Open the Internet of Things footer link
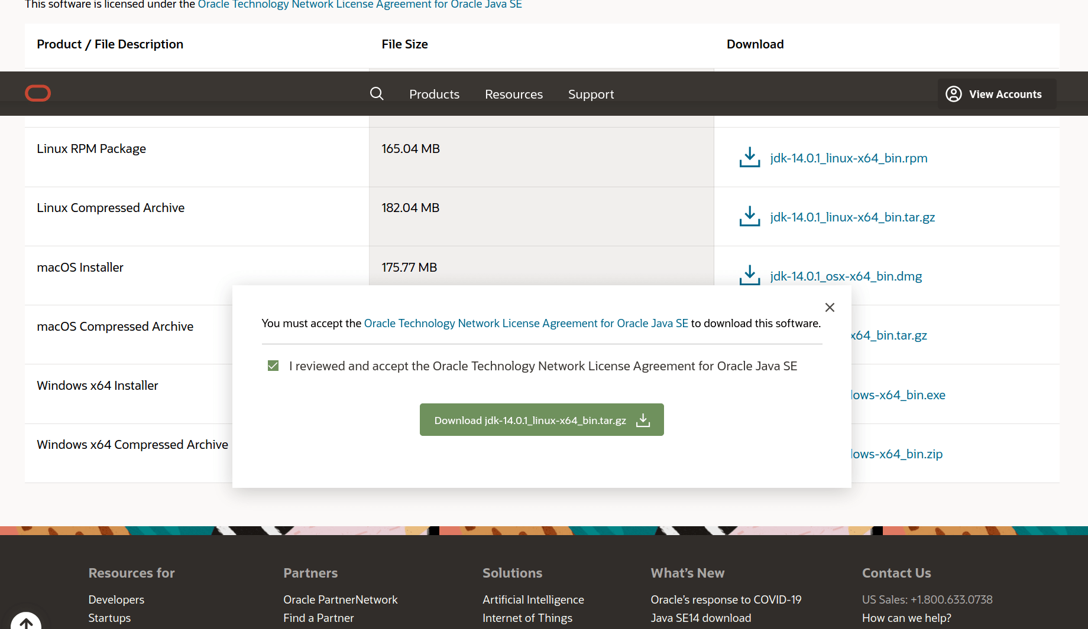1088x629 pixels. point(527,618)
